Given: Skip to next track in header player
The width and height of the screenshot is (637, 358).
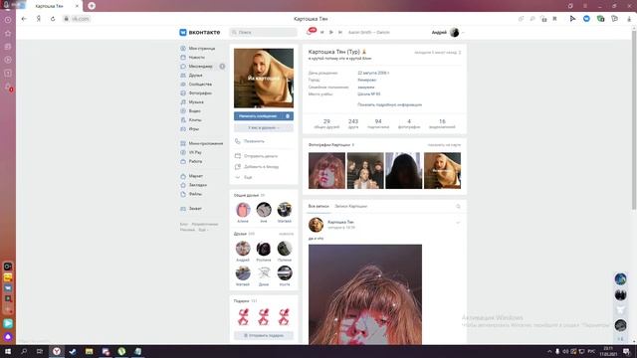Looking at the screenshot, I should coord(340,32).
